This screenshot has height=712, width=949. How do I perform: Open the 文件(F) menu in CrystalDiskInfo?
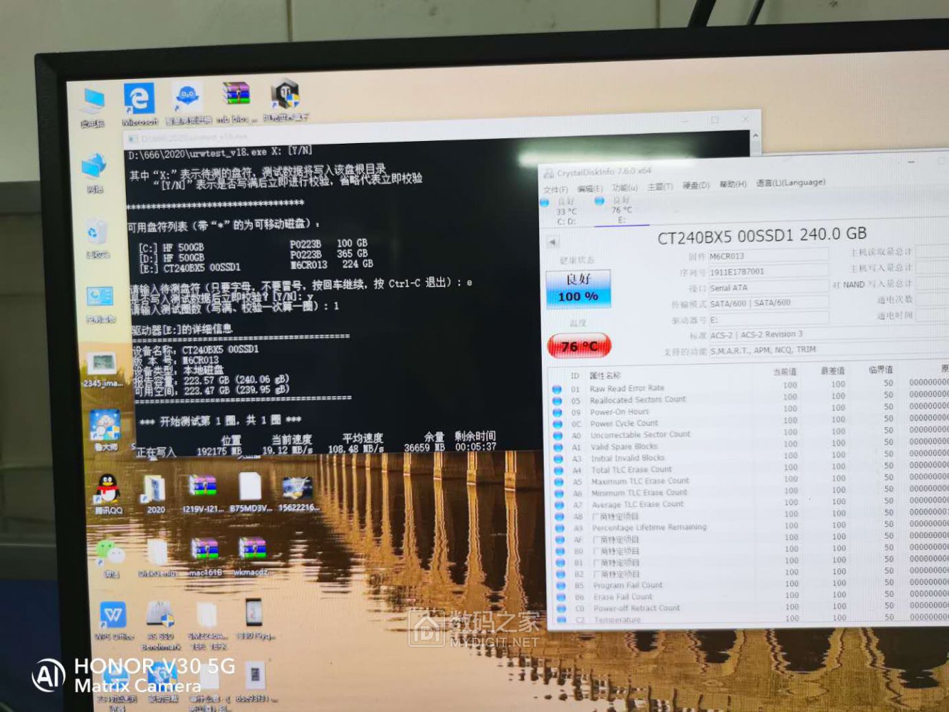tap(556, 189)
